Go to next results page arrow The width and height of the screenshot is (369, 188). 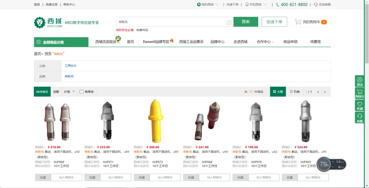click(325, 92)
